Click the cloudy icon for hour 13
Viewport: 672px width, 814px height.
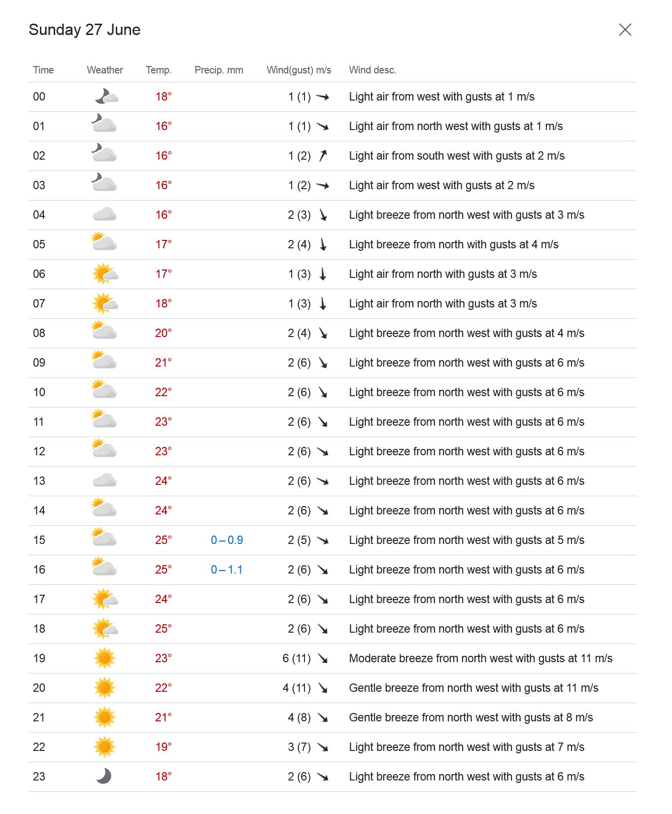click(104, 481)
